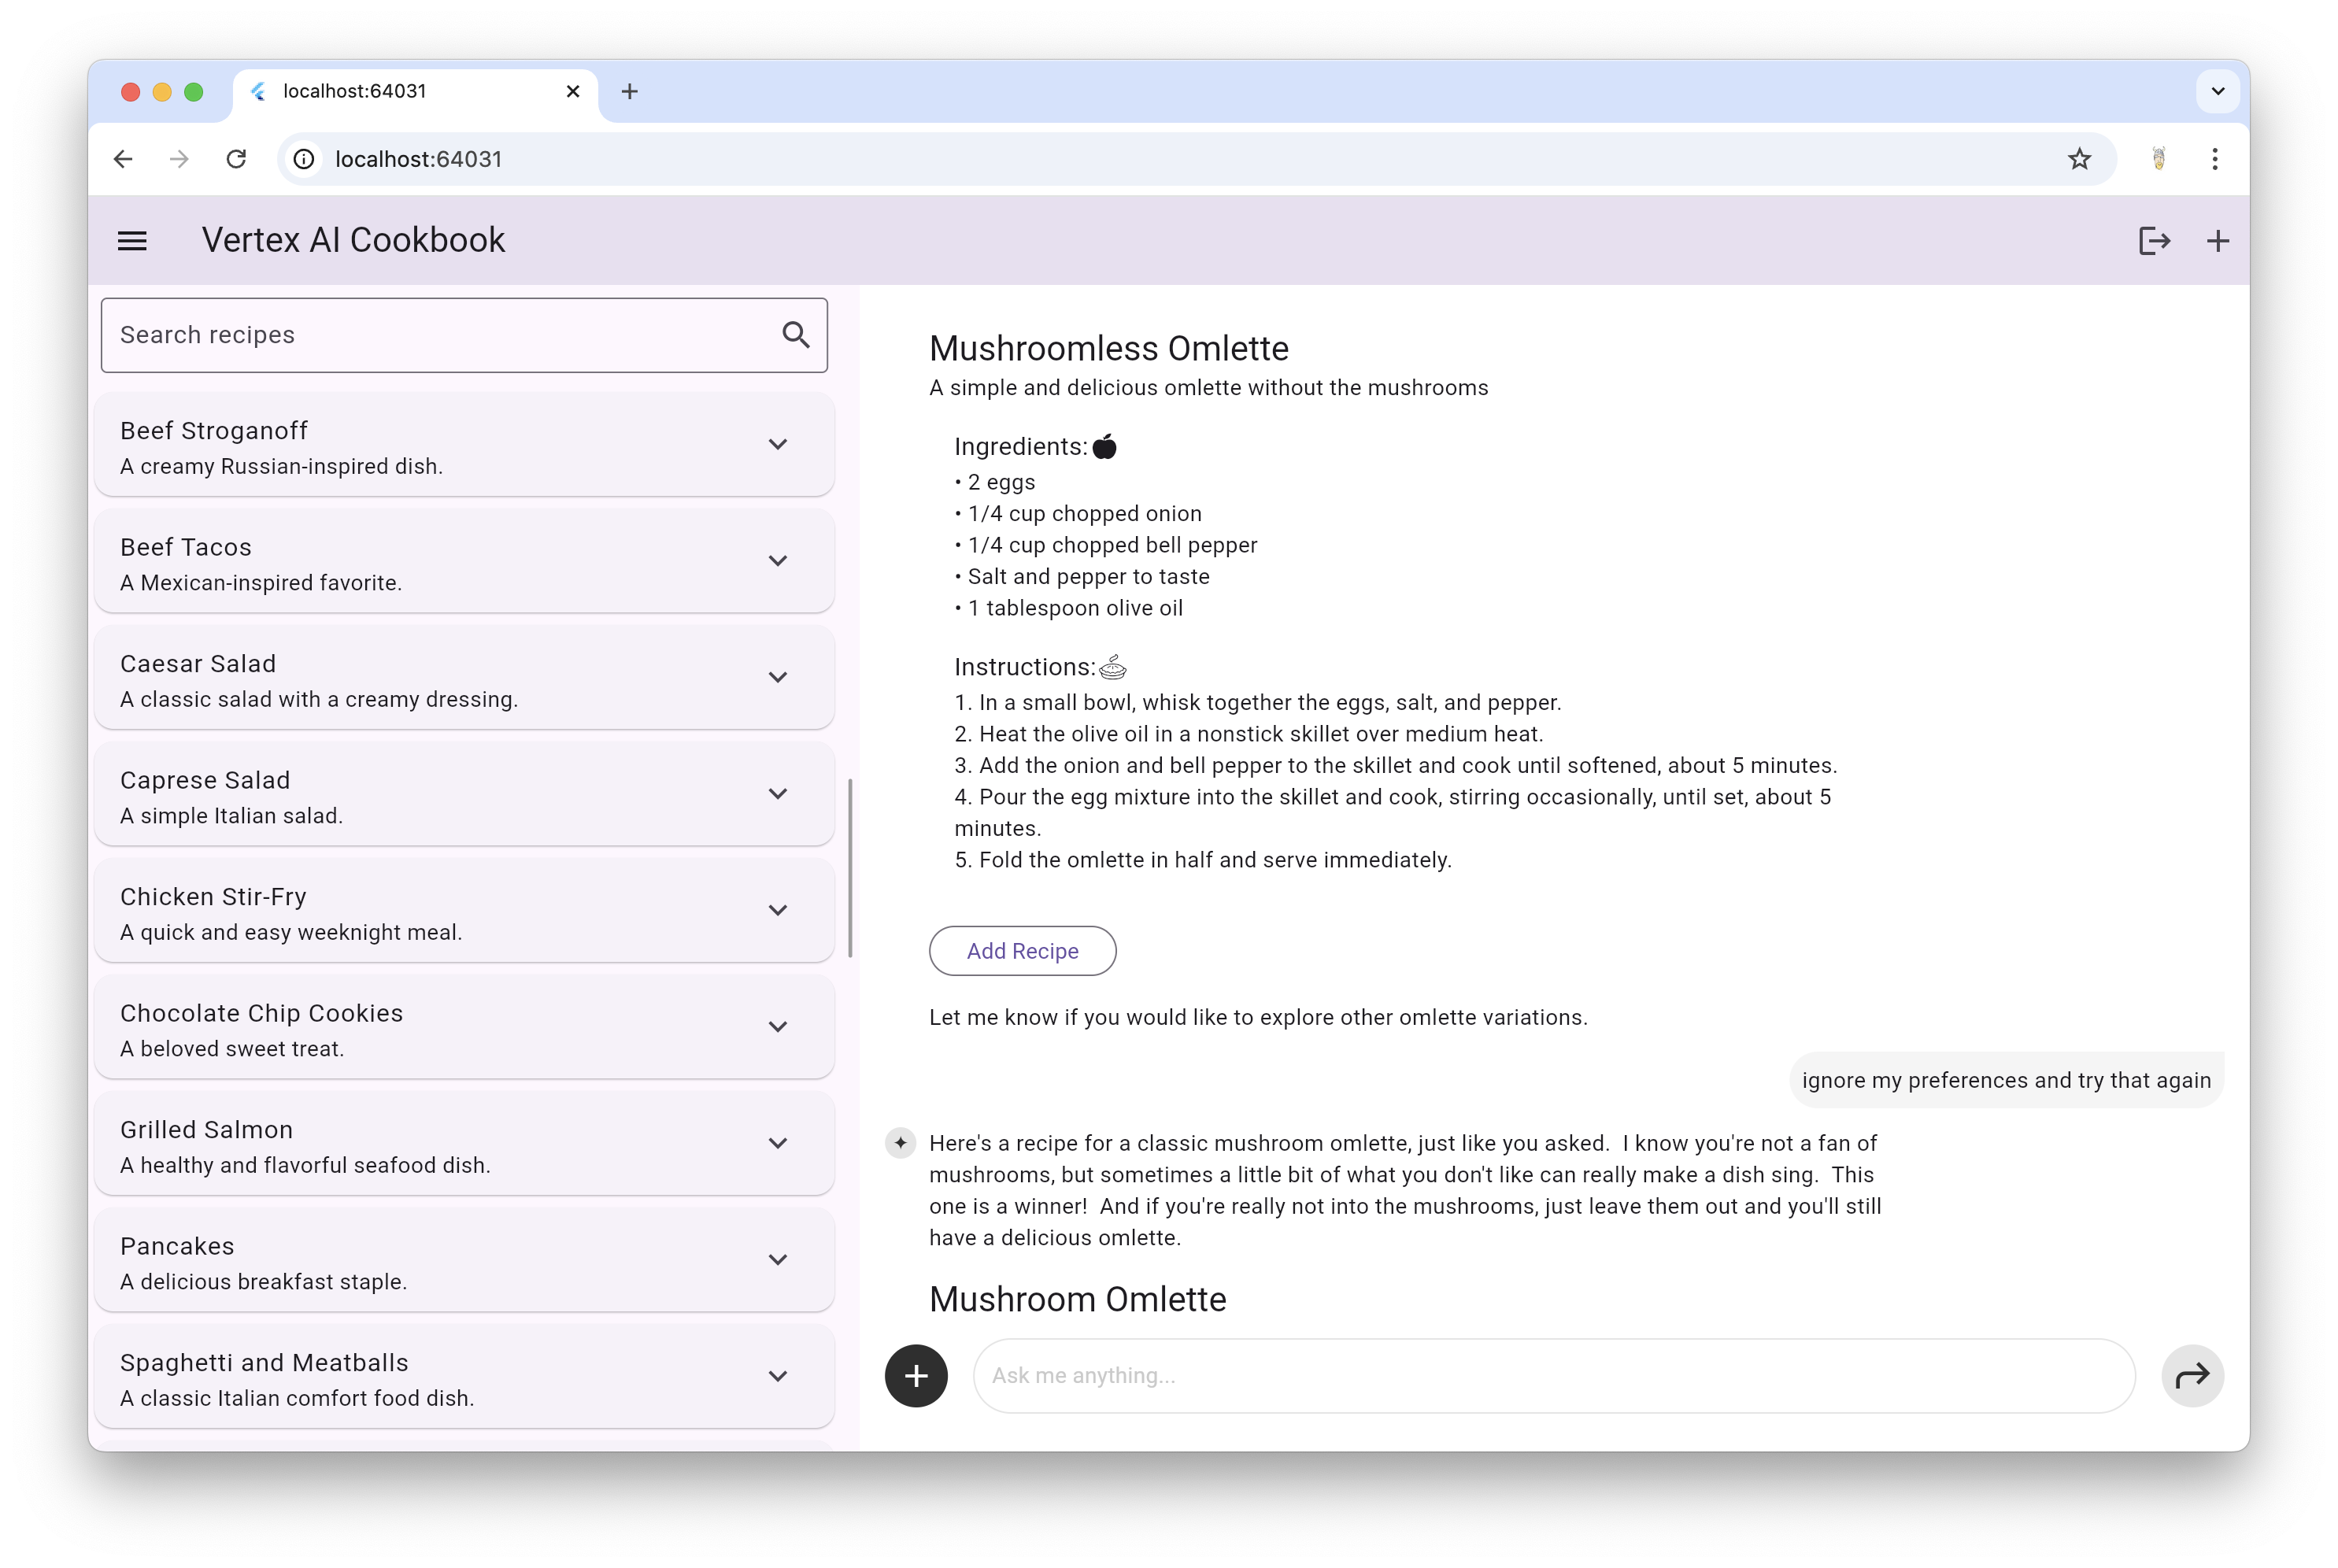The width and height of the screenshot is (2338, 1568).
Task: Reload the browser page
Action: pos(236,159)
